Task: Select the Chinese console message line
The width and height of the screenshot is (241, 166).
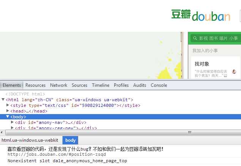Action: 85,149
